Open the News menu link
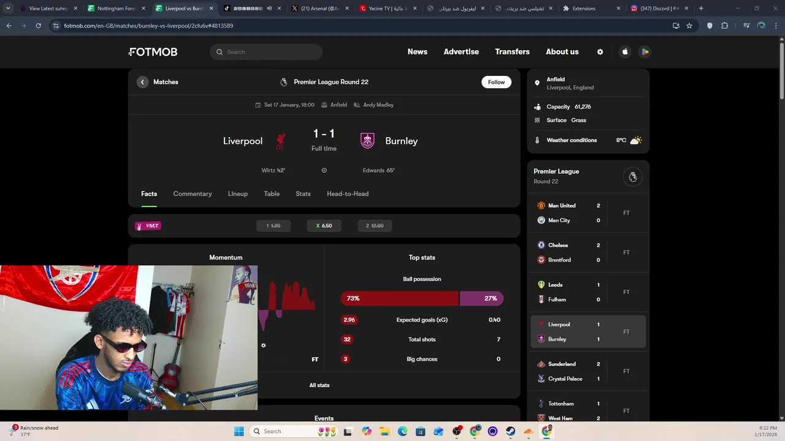 [x=417, y=52]
